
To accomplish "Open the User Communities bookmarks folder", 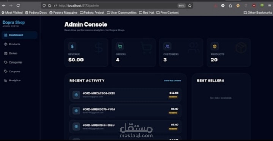I will [122, 13].
